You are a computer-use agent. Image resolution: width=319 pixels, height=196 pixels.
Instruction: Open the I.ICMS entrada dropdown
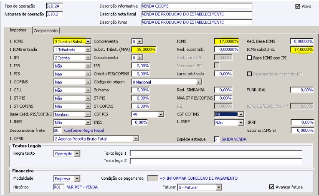tap(88, 50)
